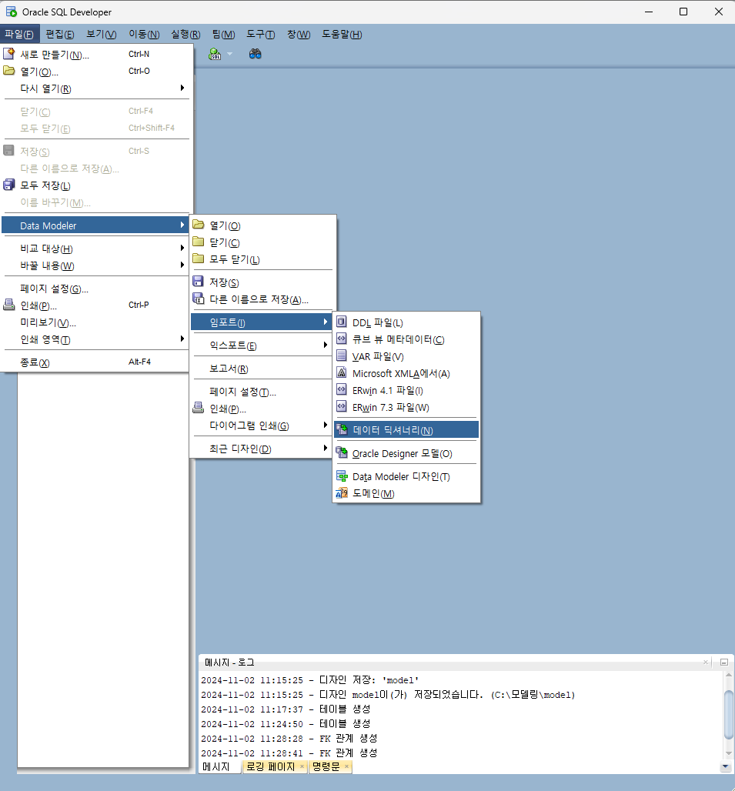Choose 보고서(R) in Data Modeler submenu

point(262,369)
